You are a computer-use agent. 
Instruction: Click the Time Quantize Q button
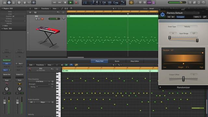[53, 82]
